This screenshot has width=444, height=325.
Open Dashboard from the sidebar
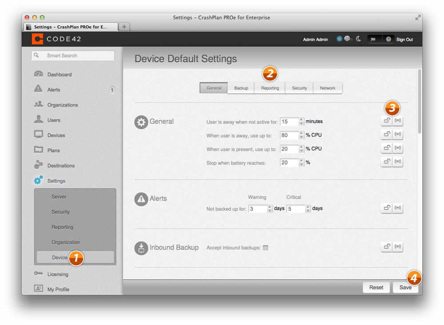pos(59,75)
